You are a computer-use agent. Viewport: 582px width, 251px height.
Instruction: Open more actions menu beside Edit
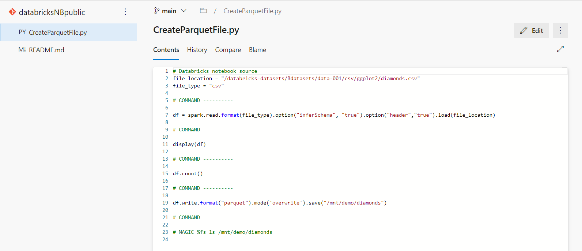coord(560,30)
